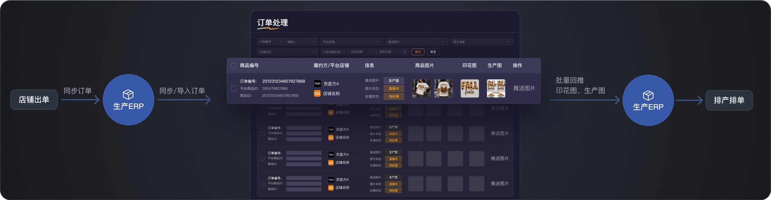Open the calendar icon in the date range field
The image size is (771, 200).
(404, 52)
